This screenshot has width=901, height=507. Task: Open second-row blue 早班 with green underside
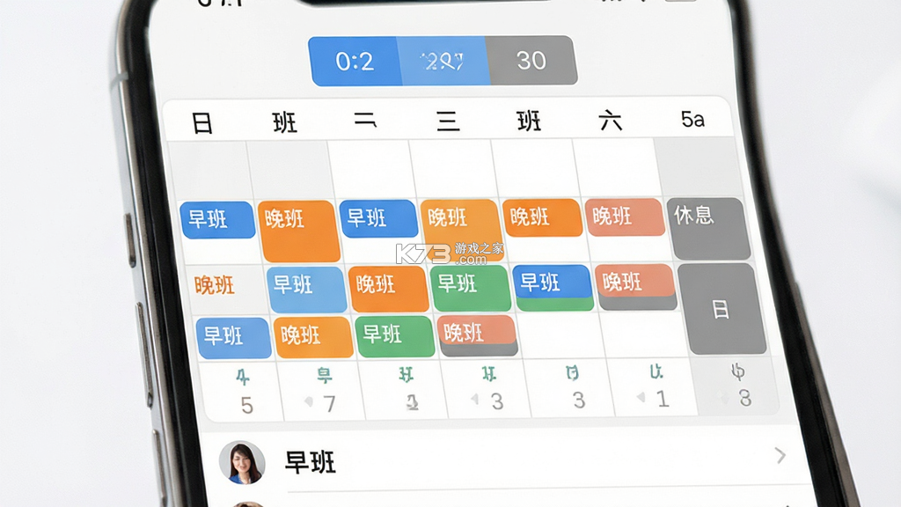coord(553,288)
